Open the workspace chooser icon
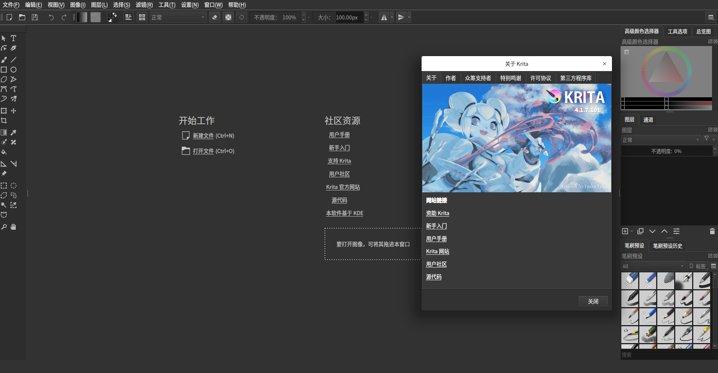Image resolution: width=718 pixels, height=373 pixels. click(x=711, y=17)
